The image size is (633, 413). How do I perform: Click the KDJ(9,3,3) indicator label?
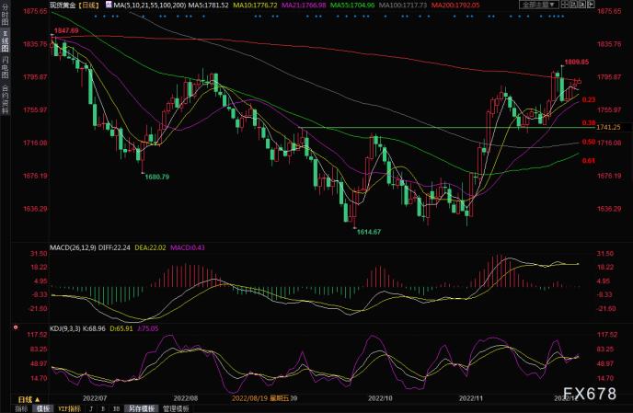click(65, 328)
